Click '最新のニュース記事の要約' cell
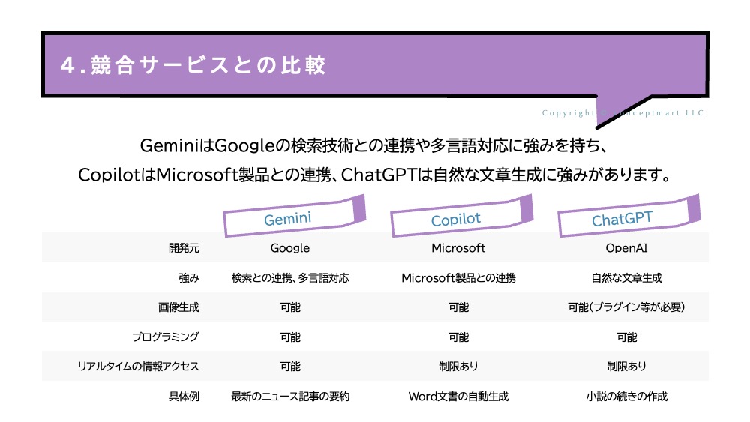Screen dimensions: 750x422 coord(290,397)
